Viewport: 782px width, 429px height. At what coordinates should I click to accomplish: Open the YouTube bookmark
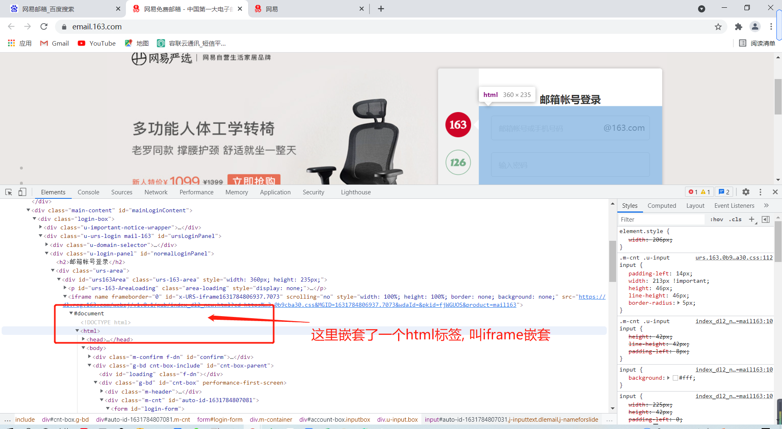point(97,43)
